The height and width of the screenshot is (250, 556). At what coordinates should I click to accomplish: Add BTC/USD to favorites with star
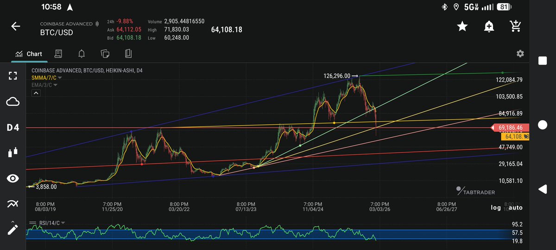click(462, 26)
